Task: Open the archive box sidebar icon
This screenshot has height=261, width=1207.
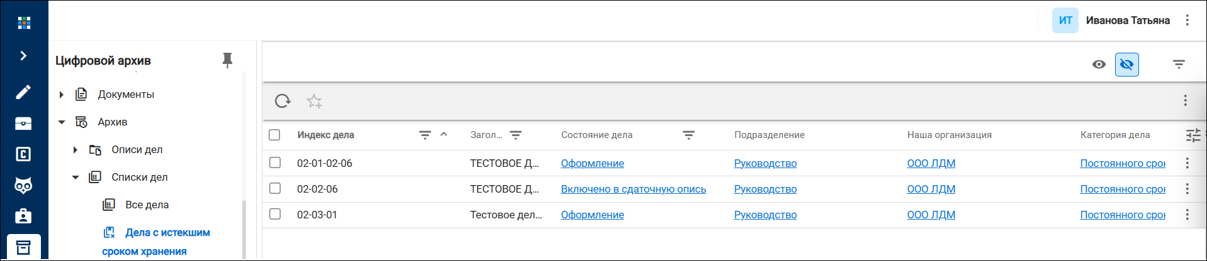Action: pos(23,247)
